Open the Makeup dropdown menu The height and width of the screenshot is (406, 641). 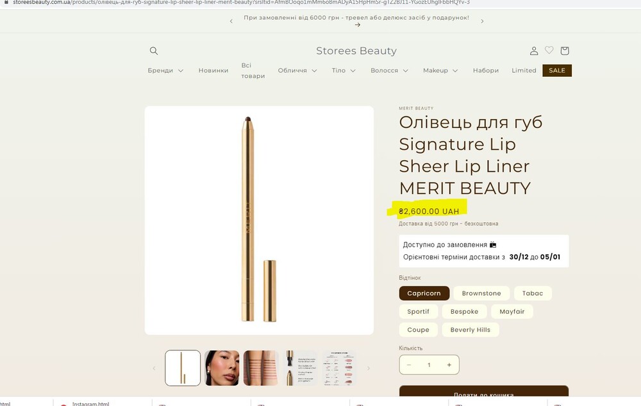[440, 70]
